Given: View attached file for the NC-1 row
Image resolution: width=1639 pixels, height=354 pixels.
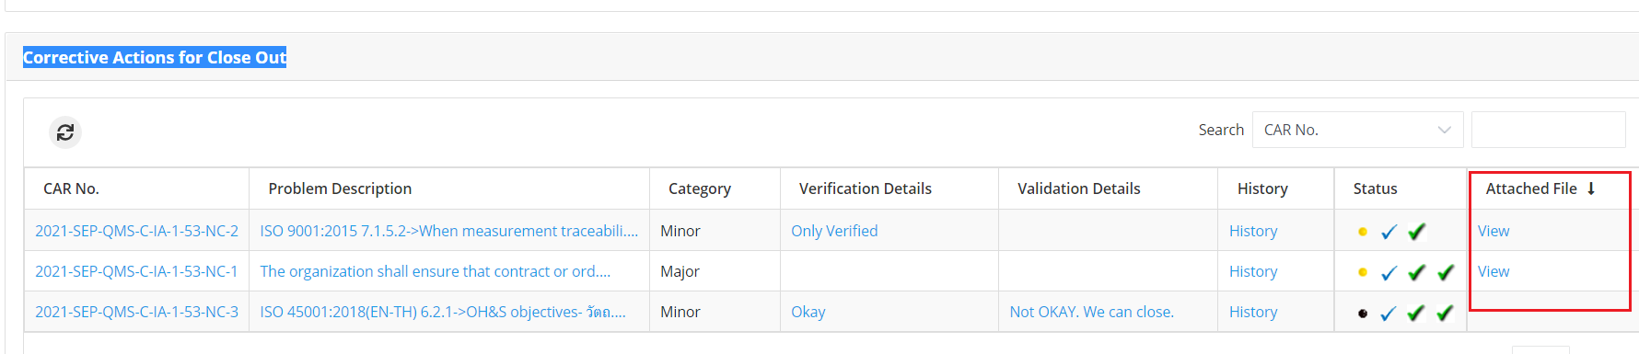Looking at the screenshot, I should click(x=1494, y=271).
